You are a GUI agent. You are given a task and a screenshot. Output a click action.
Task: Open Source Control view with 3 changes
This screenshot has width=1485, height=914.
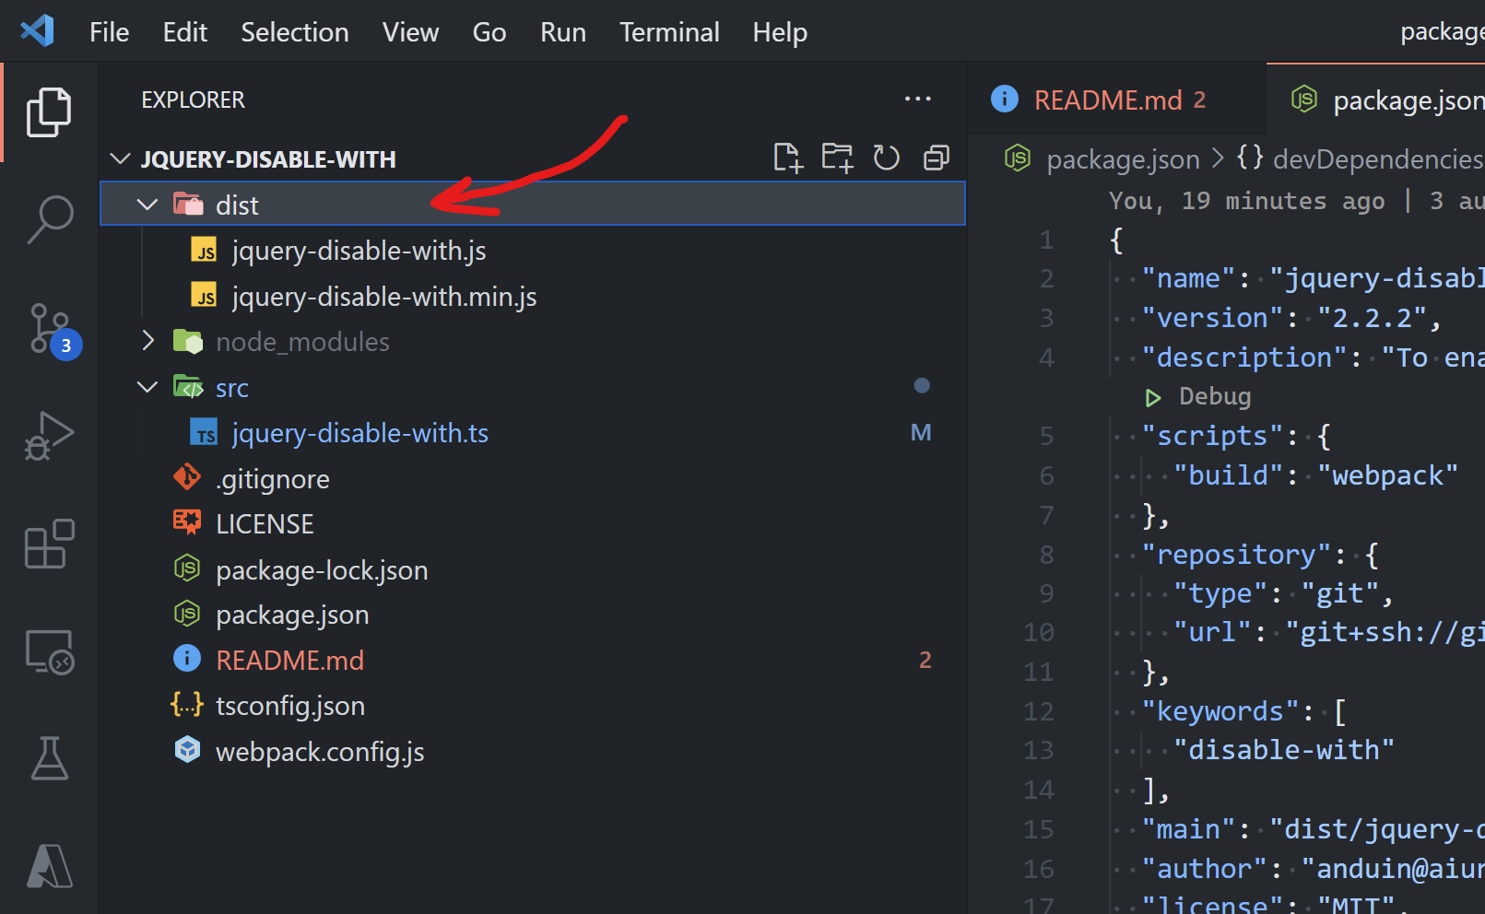coord(49,329)
